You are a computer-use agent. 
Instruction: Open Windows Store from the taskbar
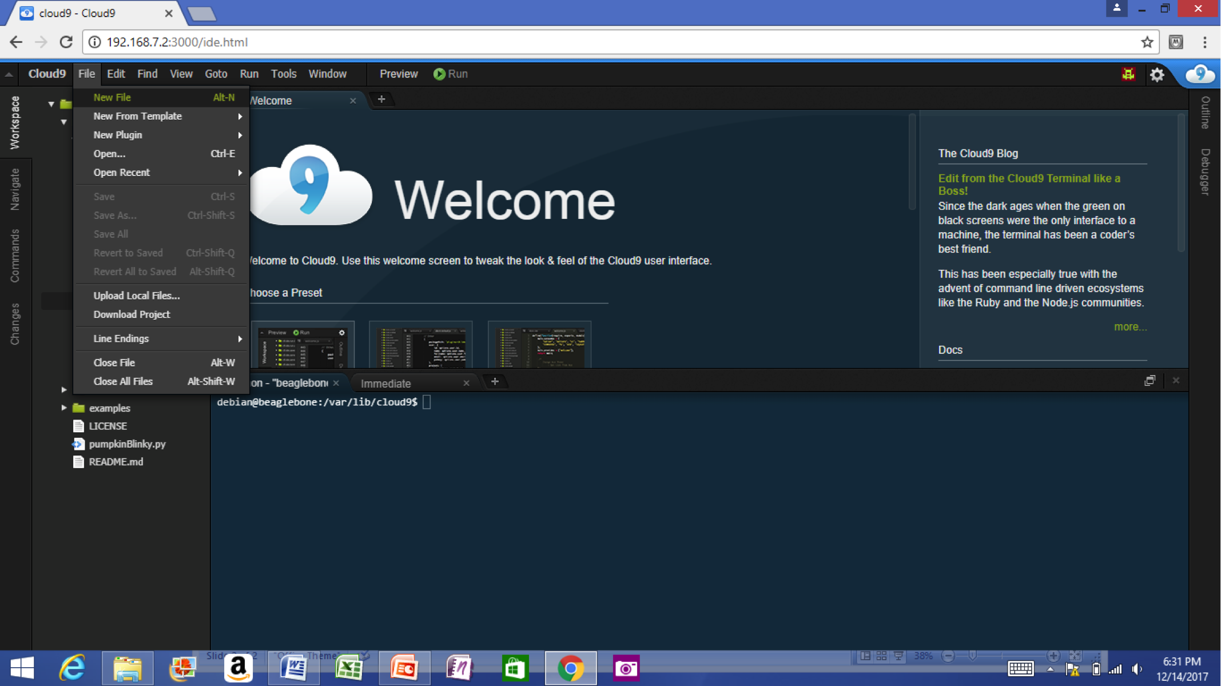point(515,668)
